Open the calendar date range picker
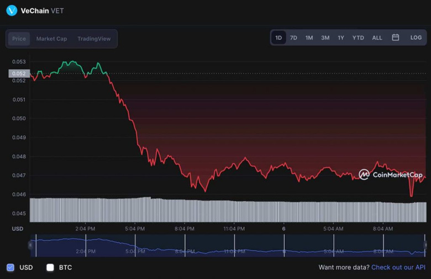 tap(396, 38)
